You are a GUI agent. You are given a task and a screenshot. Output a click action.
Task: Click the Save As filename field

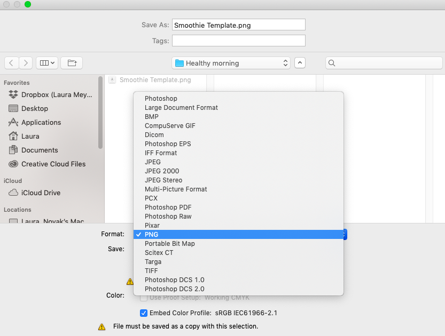(239, 25)
